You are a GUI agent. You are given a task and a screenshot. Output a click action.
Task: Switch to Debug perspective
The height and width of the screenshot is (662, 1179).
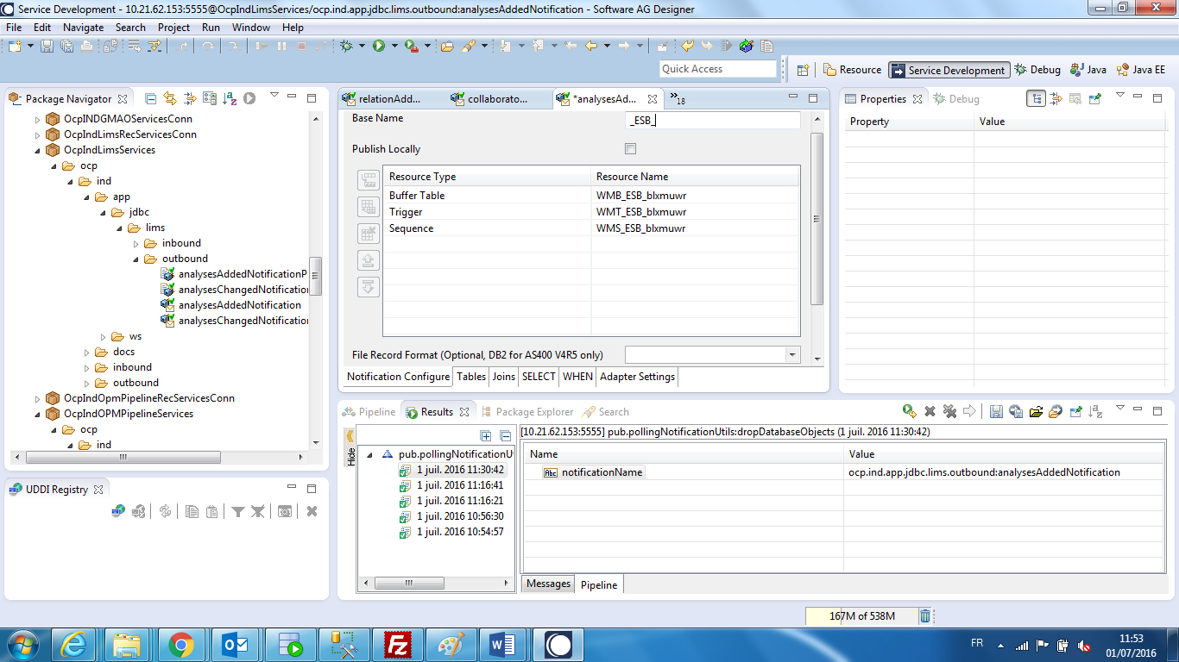1037,70
